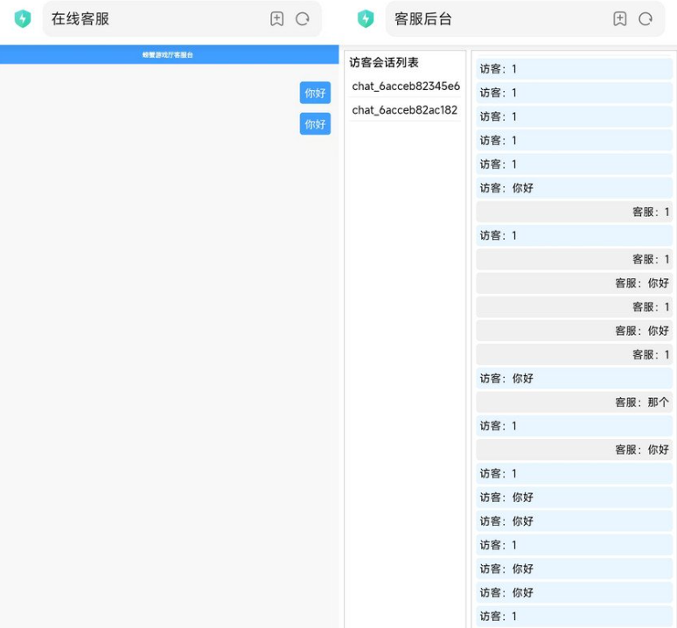This screenshot has height=628, width=677.
Task: Click the bottommost 访客：1 message in backend
Action: pos(575,617)
